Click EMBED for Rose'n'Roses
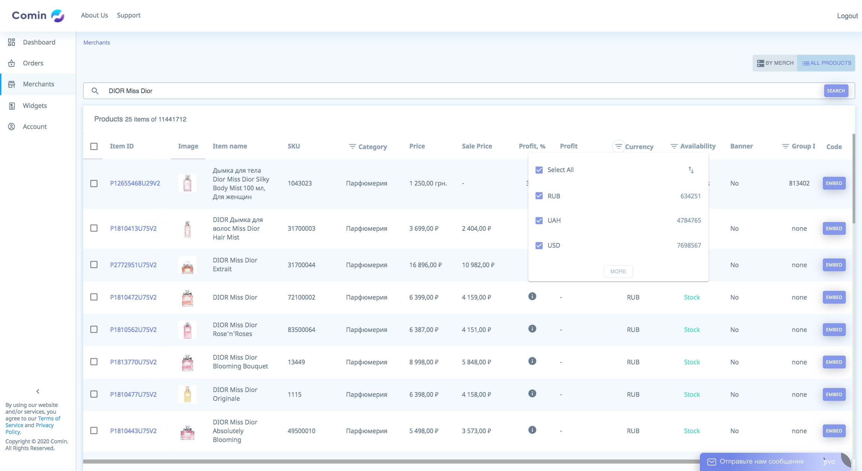Viewport: 862px width, 471px height. [834, 330]
